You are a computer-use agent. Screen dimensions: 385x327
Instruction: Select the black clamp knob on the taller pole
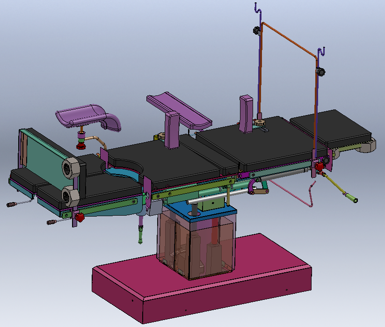[x=256, y=31]
